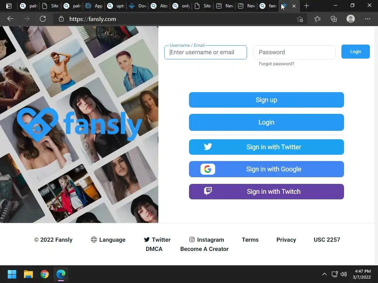378x283 pixels.
Task: Sign in with Google
Action: click(267, 169)
